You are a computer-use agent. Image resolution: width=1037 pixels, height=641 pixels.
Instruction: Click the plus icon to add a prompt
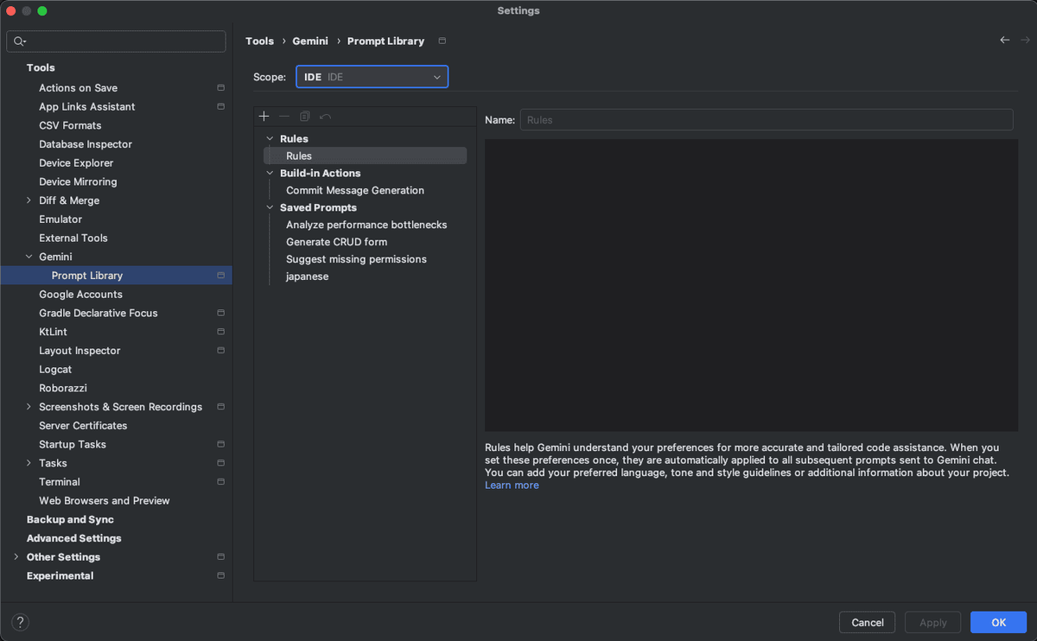point(264,117)
